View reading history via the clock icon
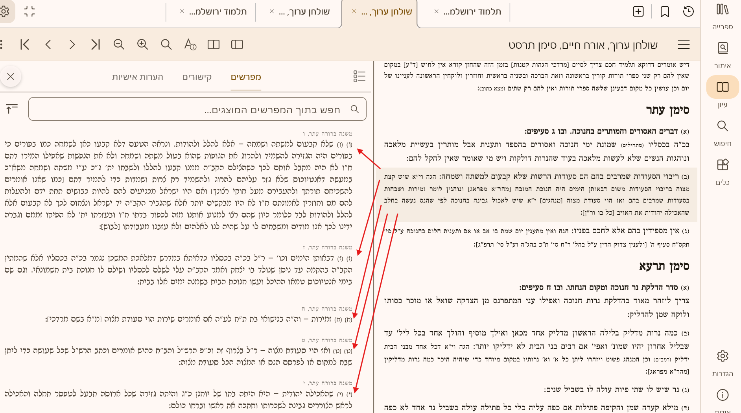Viewport: 741px width, 413px height. point(688,12)
